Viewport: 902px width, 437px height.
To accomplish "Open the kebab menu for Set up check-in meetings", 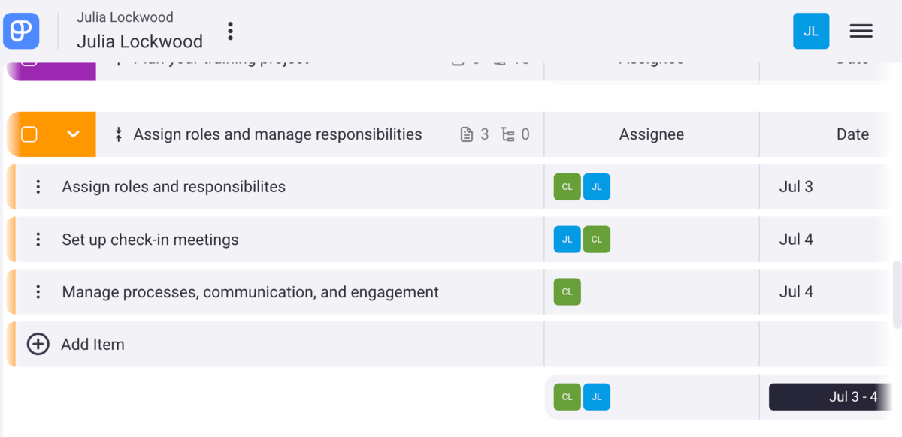I will [38, 239].
